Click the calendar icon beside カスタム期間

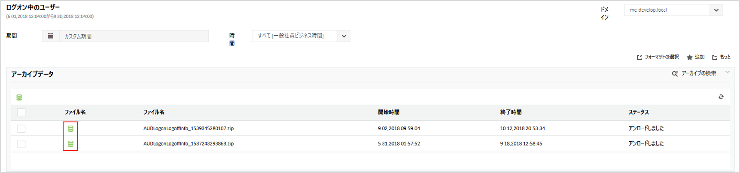click(x=51, y=36)
